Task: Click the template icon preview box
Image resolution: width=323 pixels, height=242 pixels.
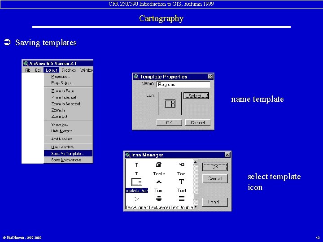Action: click(x=170, y=104)
